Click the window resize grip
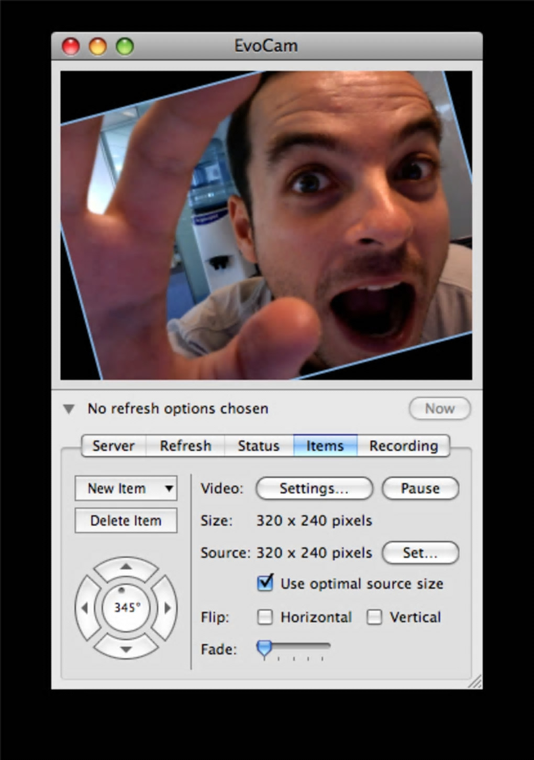The image size is (534, 760). coord(475,682)
